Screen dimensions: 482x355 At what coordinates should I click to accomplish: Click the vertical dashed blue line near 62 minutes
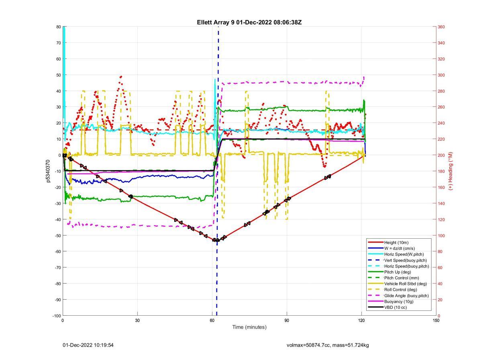[217, 171]
